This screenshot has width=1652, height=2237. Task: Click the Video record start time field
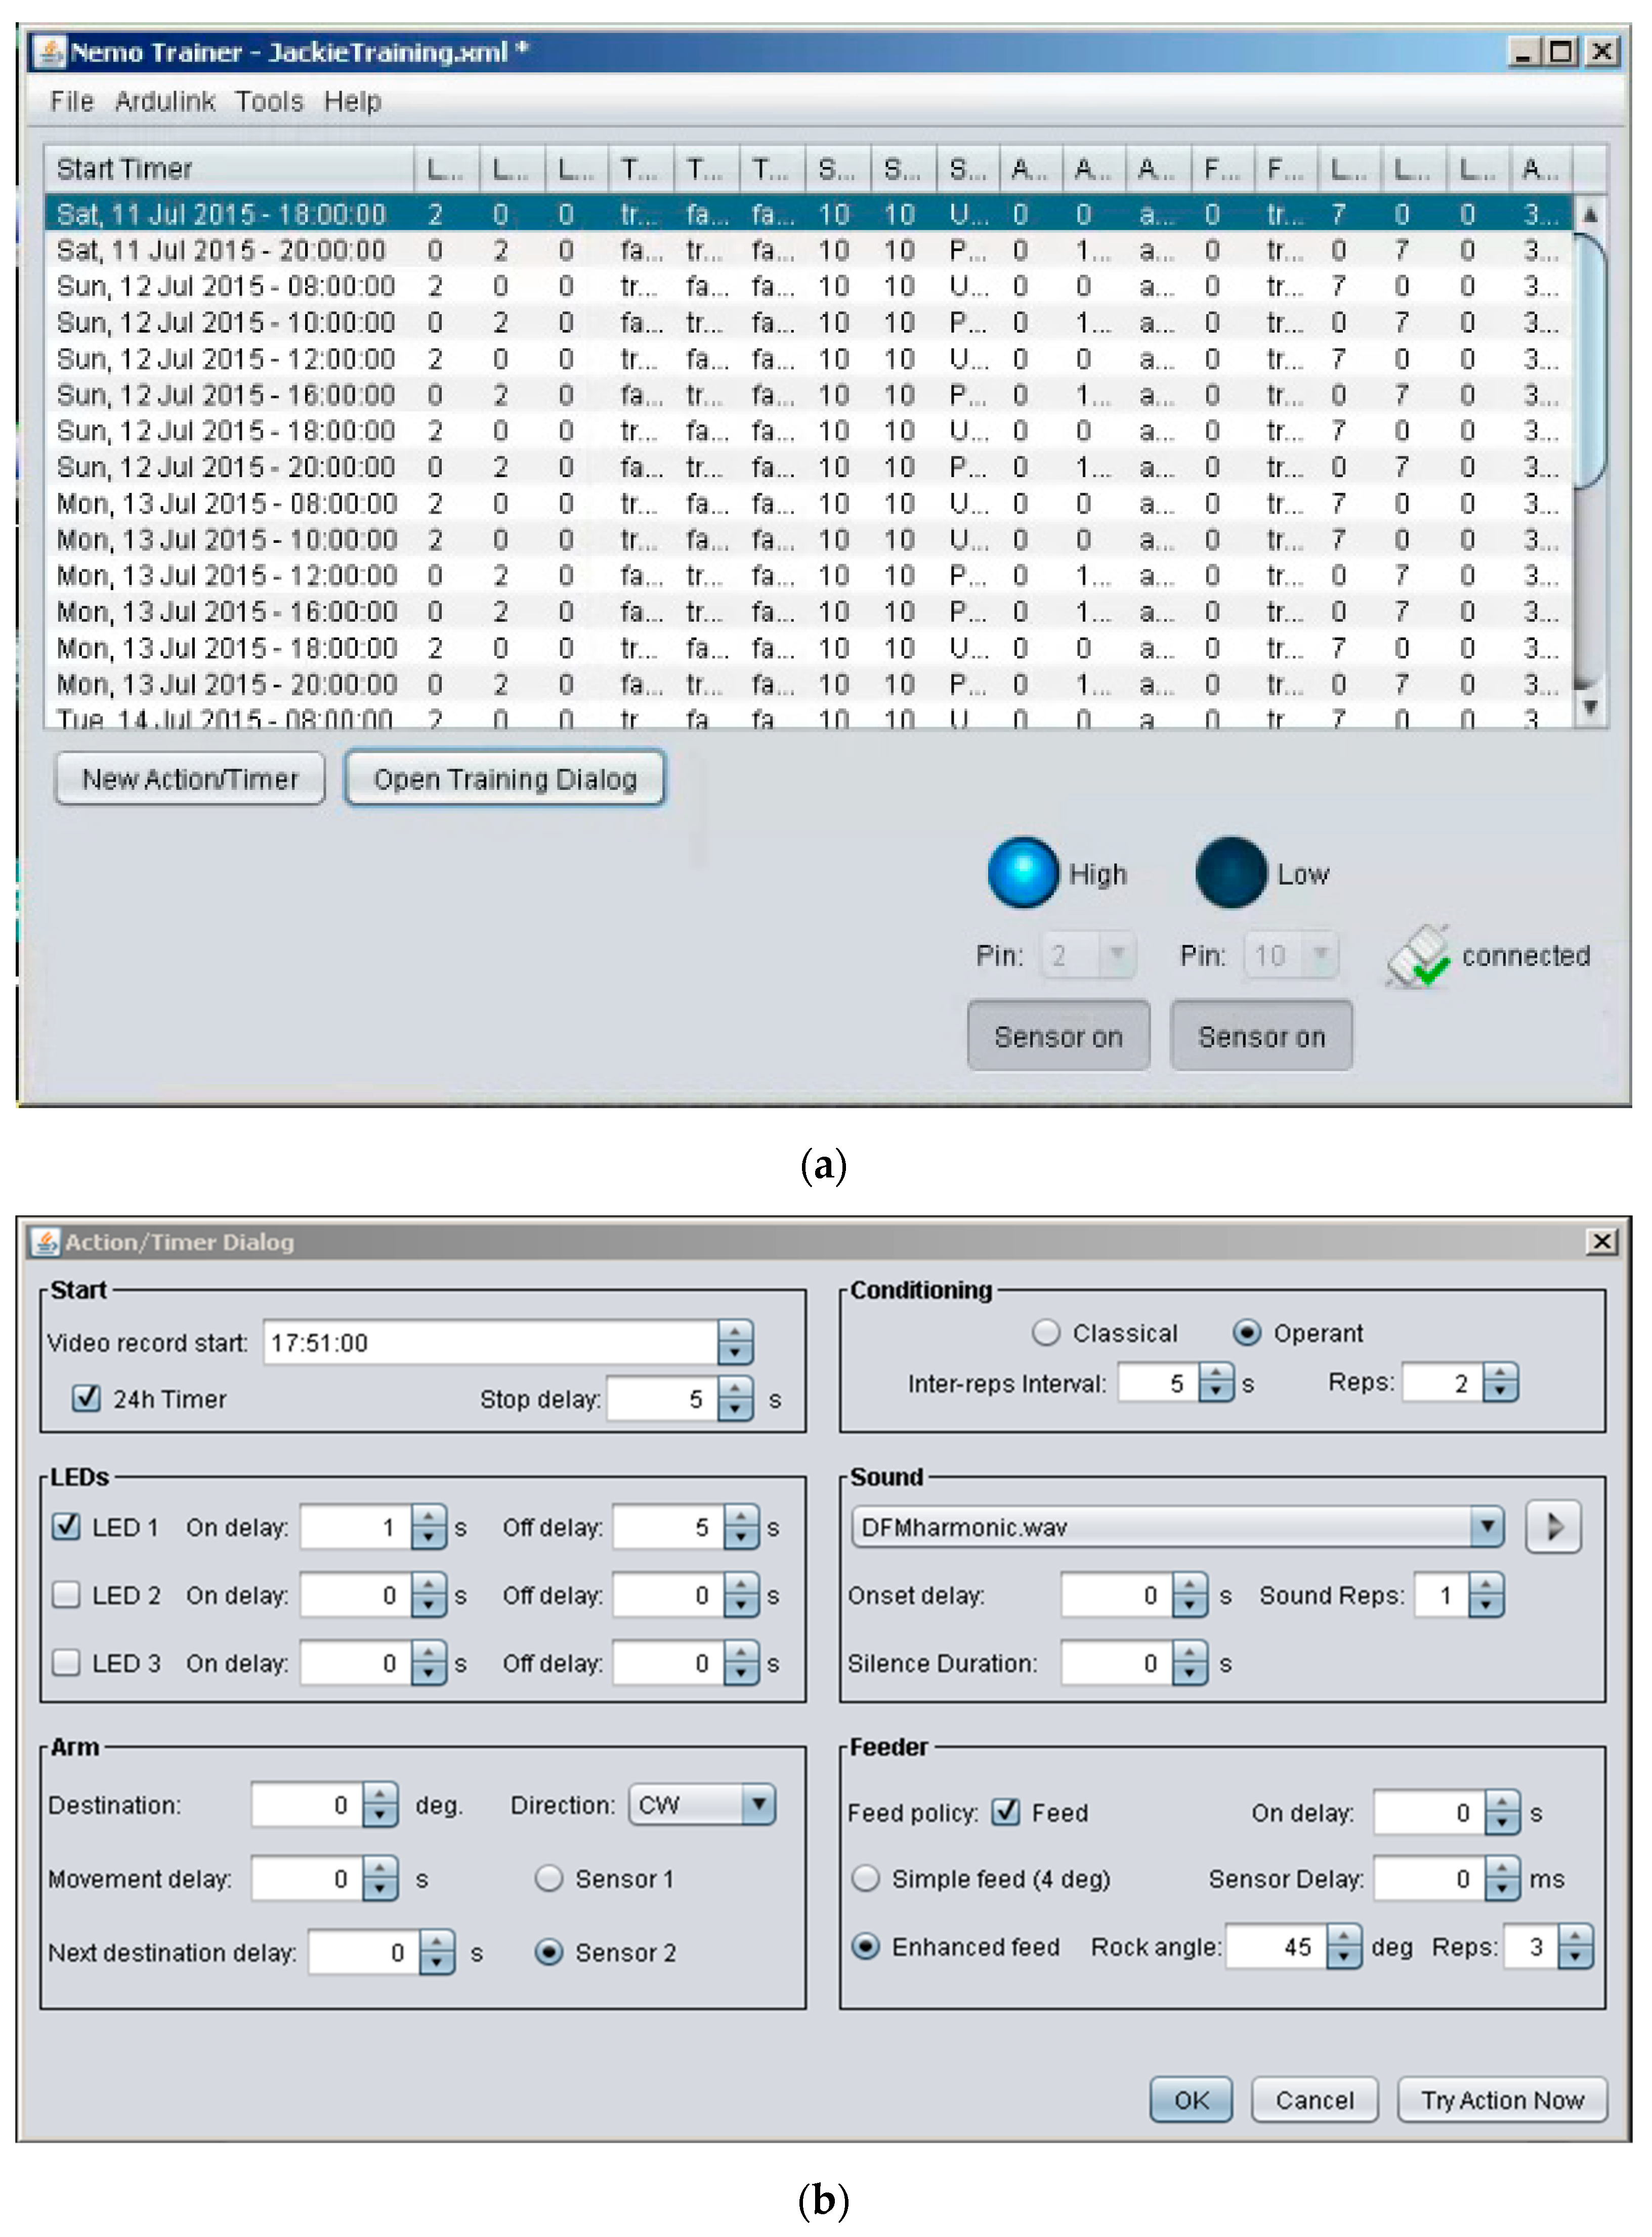(x=490, y=1342)
